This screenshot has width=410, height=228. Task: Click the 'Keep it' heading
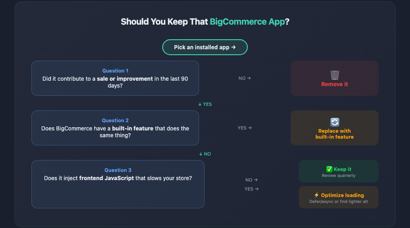(342, 169)
